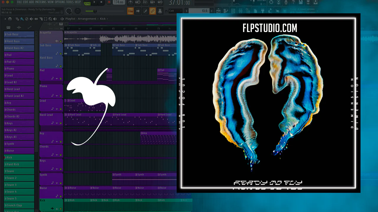378x212 pixels.
Task: Select the pencil draw tool in Playlist
Action: click(17, 19)
